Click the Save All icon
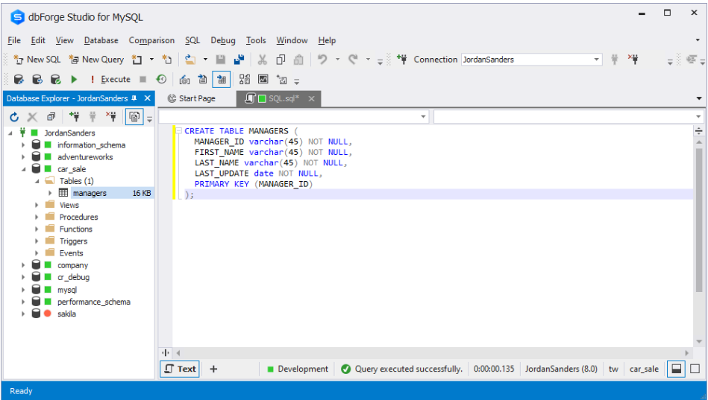The image size is (708, 400). click(x=239, y=60)
